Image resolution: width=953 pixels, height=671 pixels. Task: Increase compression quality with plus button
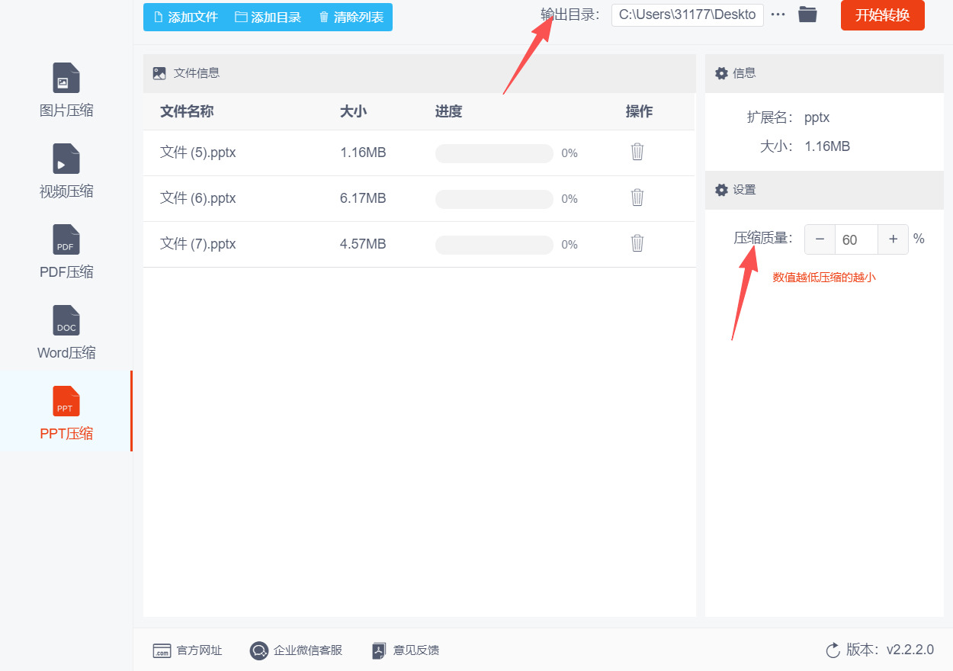click(x=893, y=239)
